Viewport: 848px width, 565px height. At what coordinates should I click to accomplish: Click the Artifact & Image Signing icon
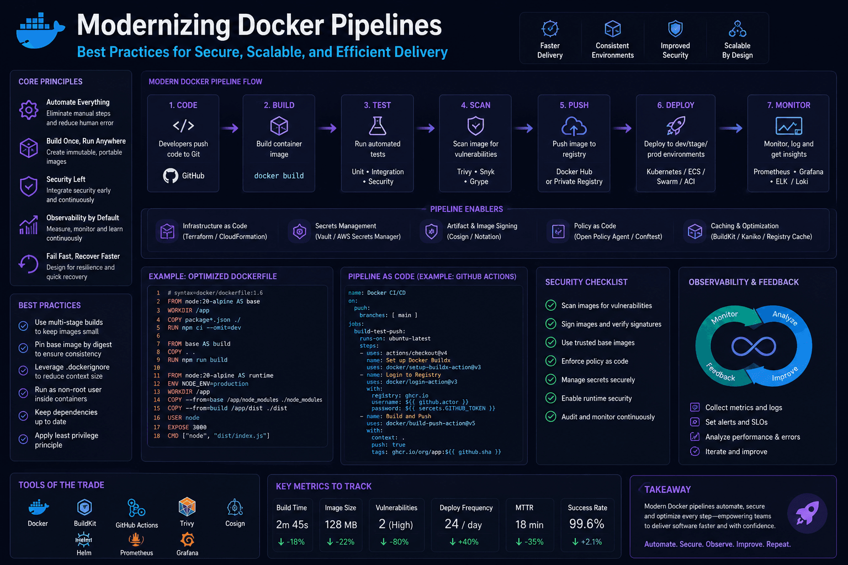tap(431, 231)
